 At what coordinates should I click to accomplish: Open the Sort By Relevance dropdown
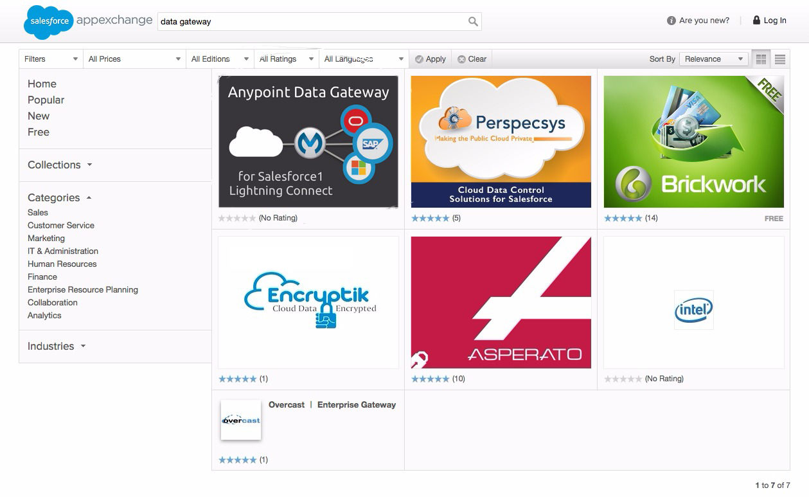714,59
